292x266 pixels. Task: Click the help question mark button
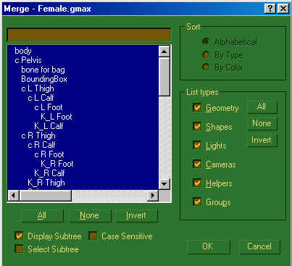click(270, 9)
